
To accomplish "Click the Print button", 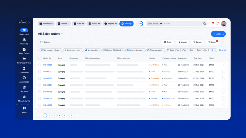I will coord(167,42).
